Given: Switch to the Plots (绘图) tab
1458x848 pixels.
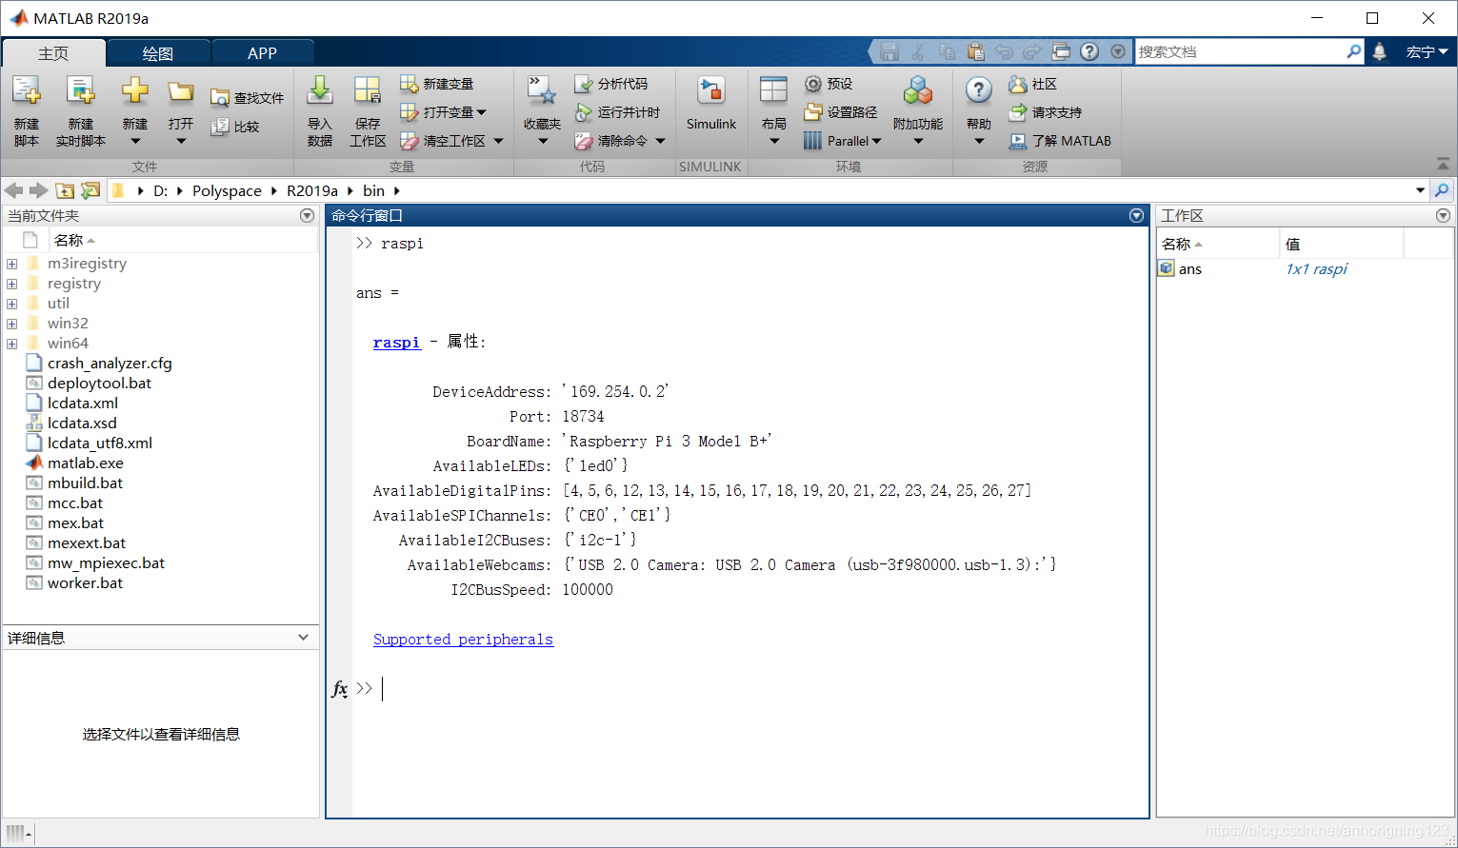Looking at the screenshot, I should click(x=158, y=53).
